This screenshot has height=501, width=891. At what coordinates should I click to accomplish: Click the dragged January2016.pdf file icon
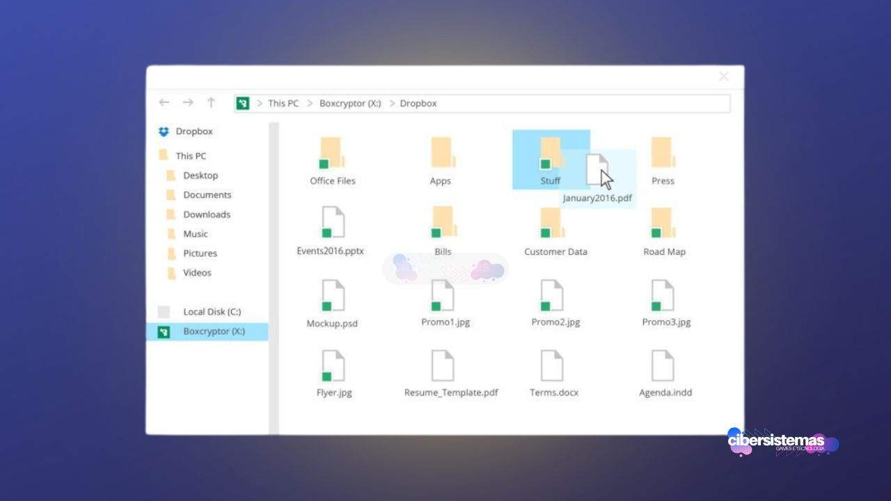(597, 170)
